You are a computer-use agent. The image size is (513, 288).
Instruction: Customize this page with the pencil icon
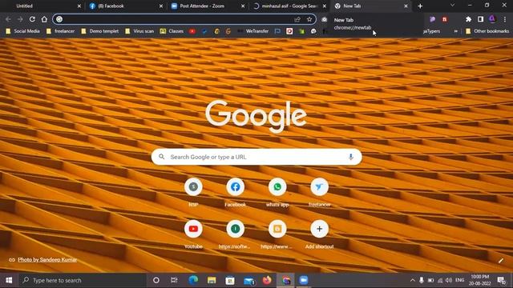coord(500,261)
